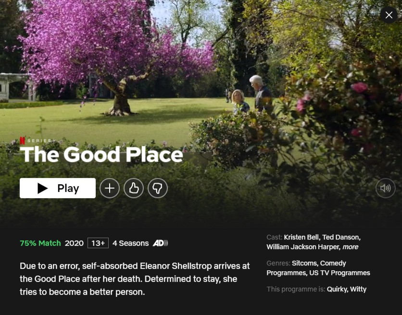Browse US TV Programmes genre

point(339,273)
